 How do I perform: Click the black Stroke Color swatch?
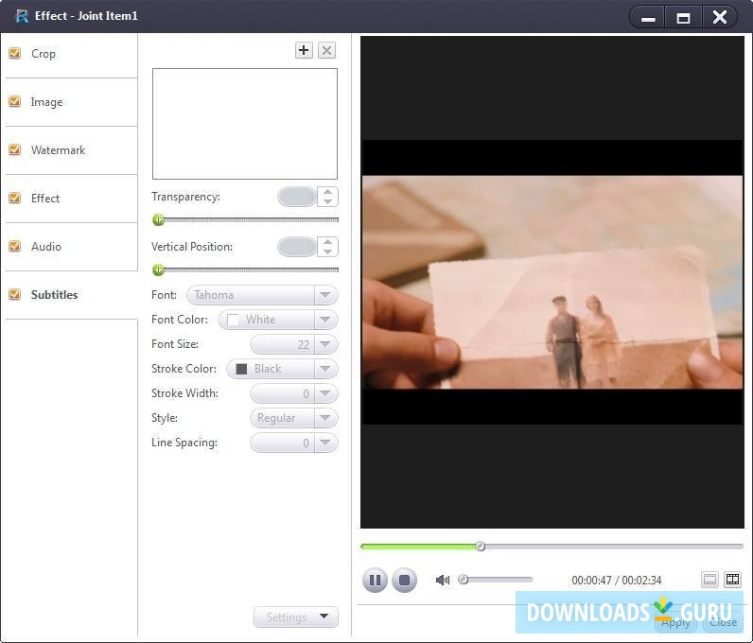pyautogui.click(x=241, y=369)
